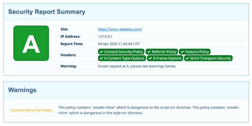Click the checkmark on the Feature-Policy badge
The height and width of the screenshot is (126, 252).
(182, 52)
